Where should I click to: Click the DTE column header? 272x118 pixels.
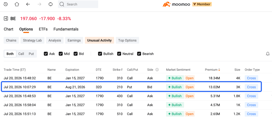pyautogui.click(x=99, y=70)
